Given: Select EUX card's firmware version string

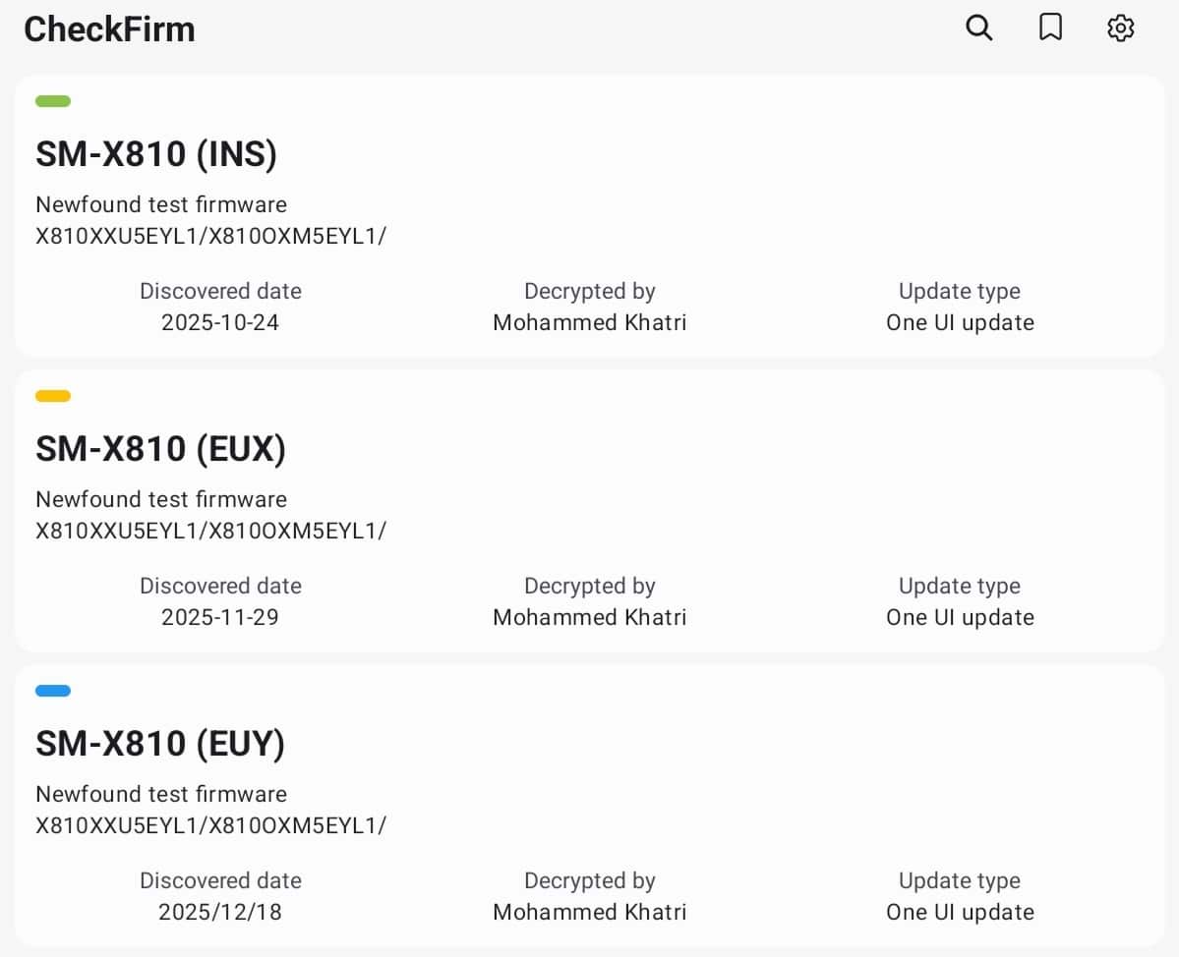Looking at the screenshot, I should click(x=211, y=531).
